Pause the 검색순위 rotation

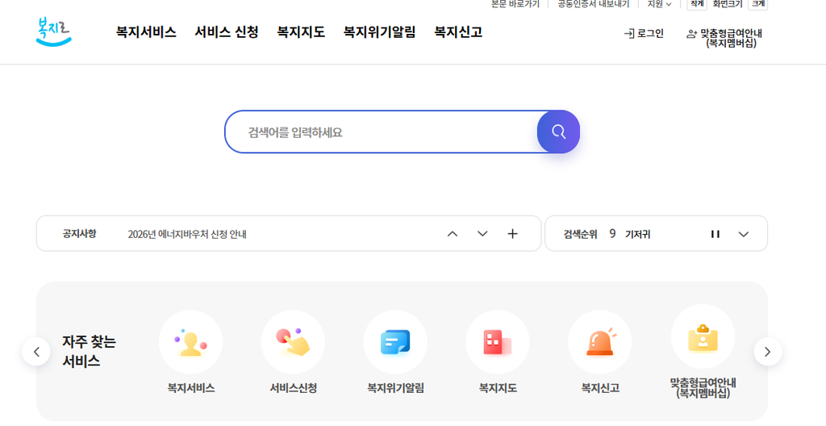pyautogui.click(x=715, y=234)
